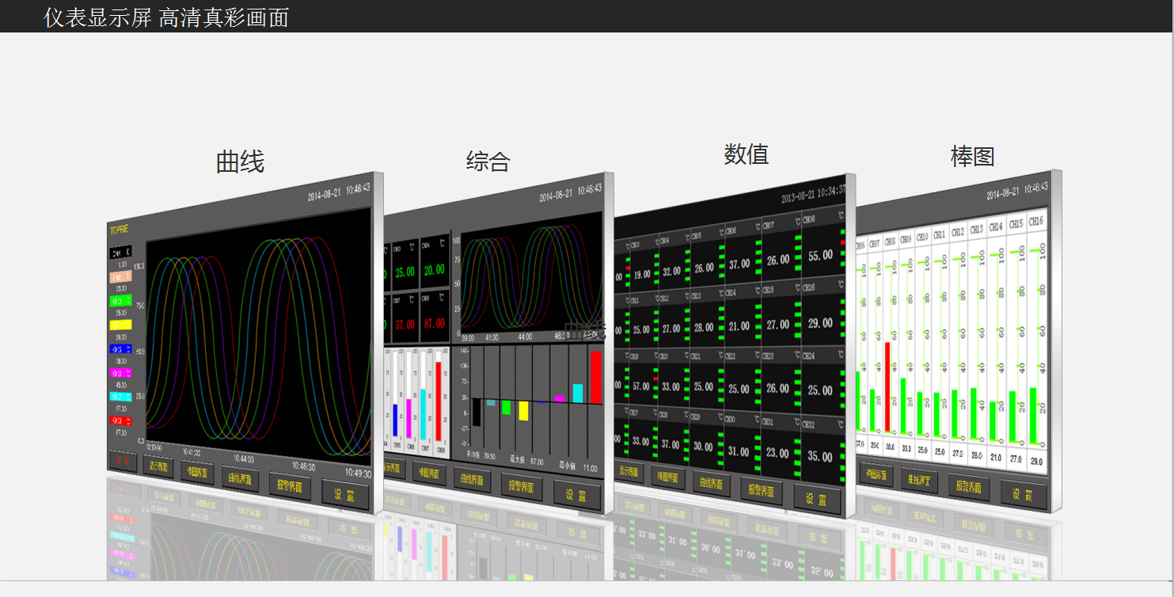Click 显示界面 button on the 数值 screen
Screen dimensions: 1174x597
click(x=629, y=471)
